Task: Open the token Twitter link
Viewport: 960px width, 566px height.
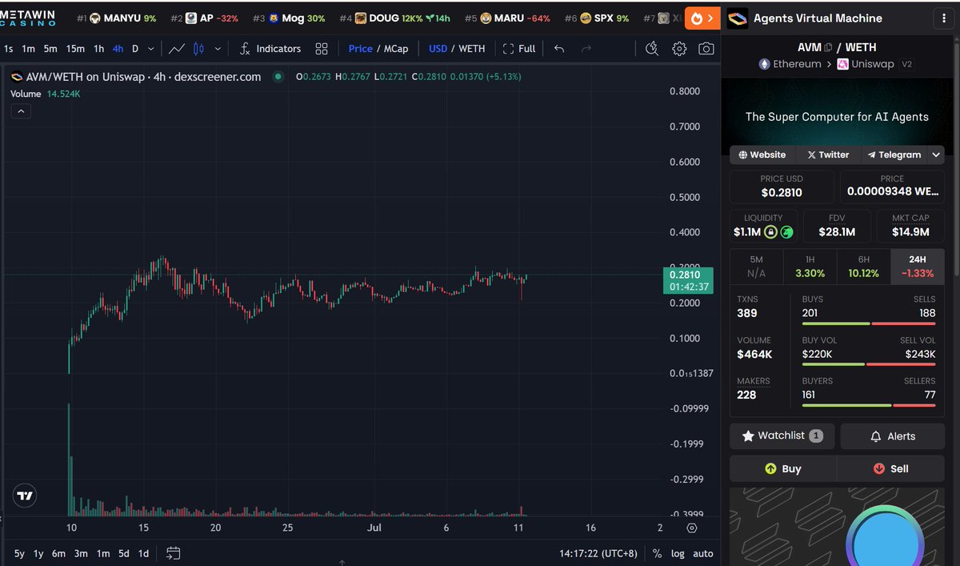Action: [828, 155]
